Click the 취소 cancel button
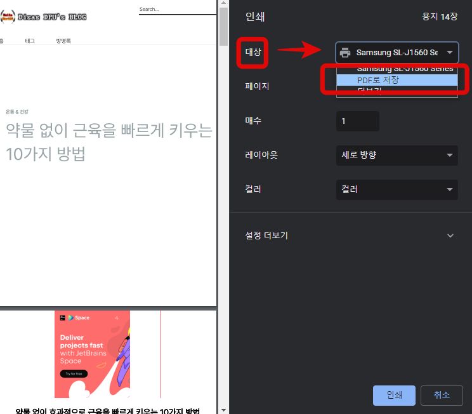Screen dimensions: 472x414 coord(442,396)
